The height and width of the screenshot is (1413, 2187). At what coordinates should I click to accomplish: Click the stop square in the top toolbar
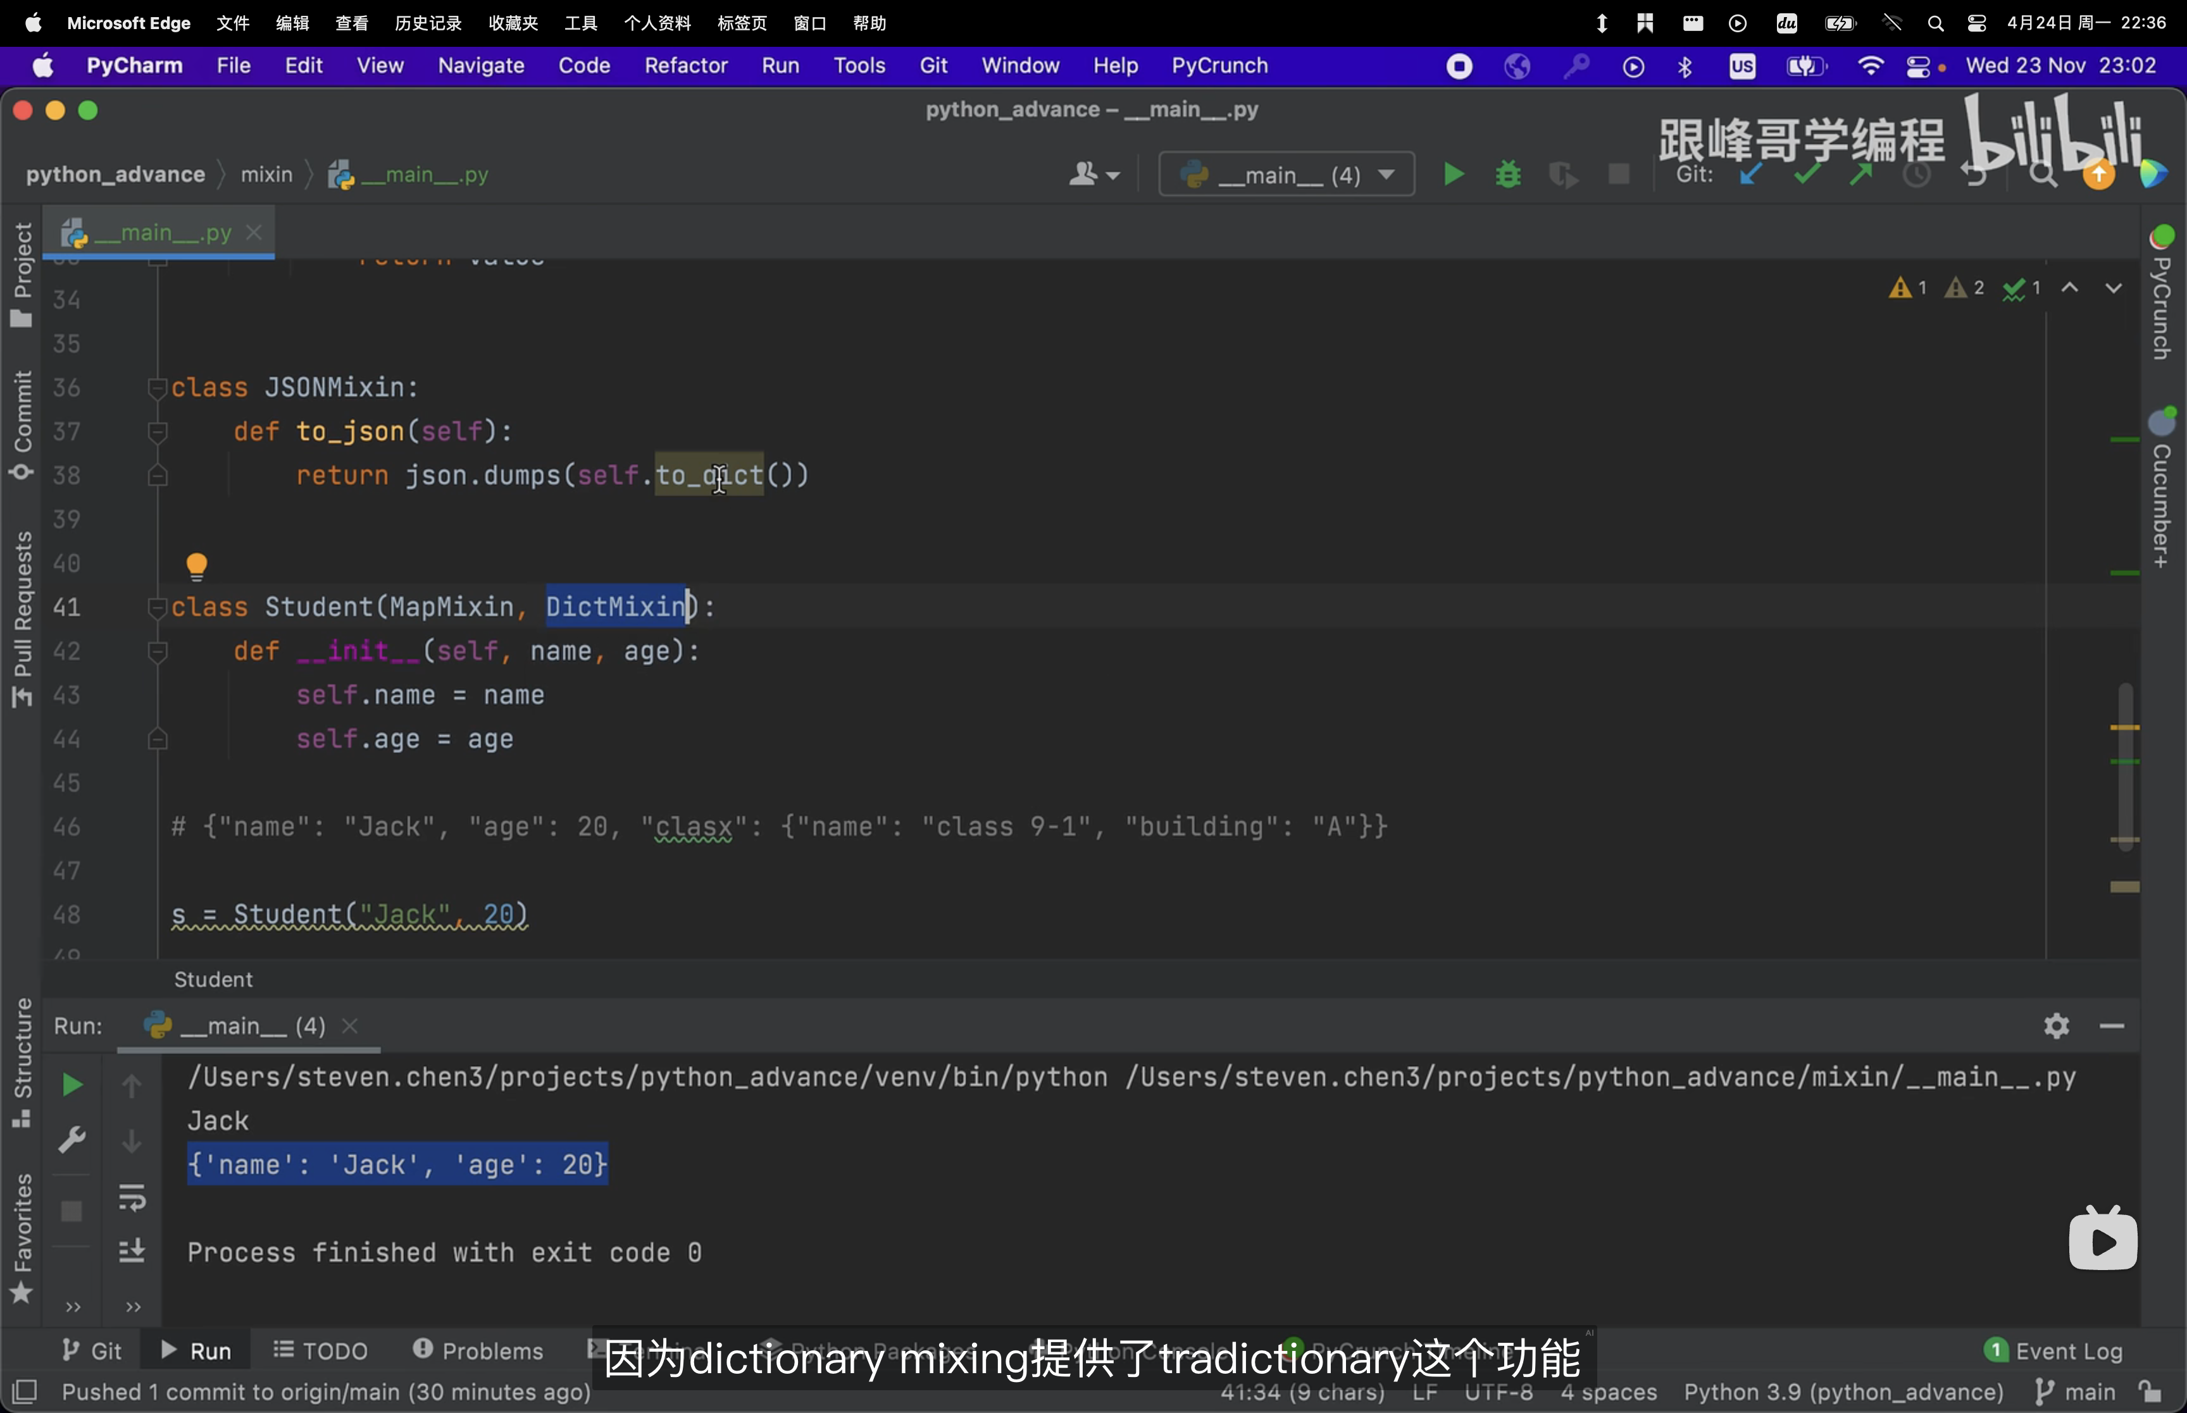[x=1619, y=175]
